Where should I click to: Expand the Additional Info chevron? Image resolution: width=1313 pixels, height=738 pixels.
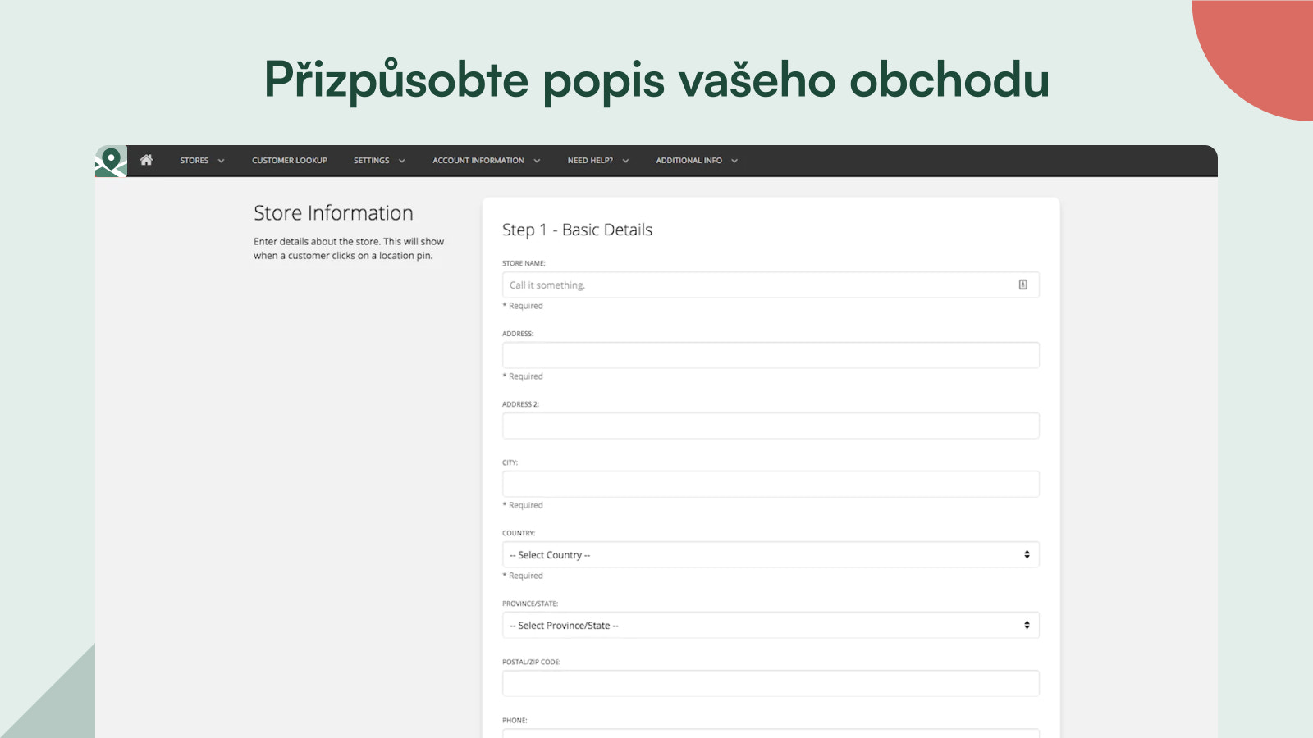(x=734, y=161)
